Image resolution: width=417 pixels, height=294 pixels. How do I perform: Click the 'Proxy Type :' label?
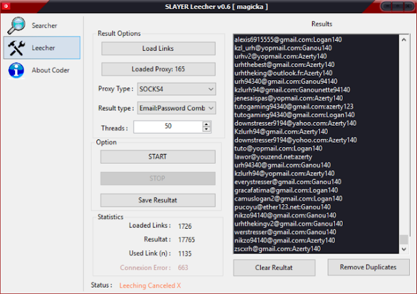116,89
